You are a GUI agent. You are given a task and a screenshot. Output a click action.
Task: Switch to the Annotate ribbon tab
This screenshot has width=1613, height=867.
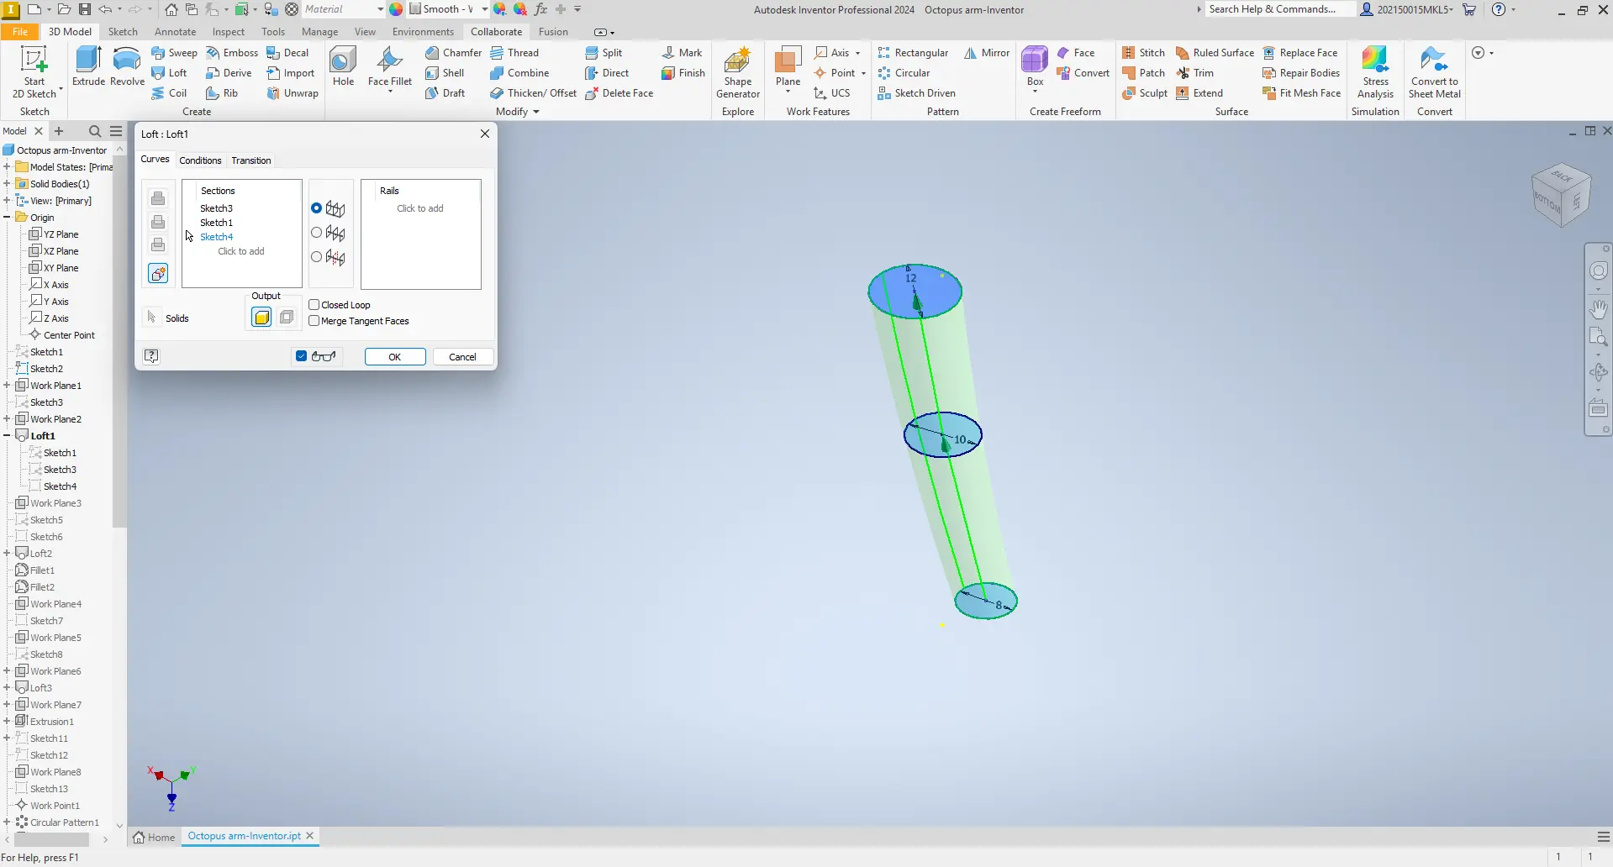(x=175, y=31)
